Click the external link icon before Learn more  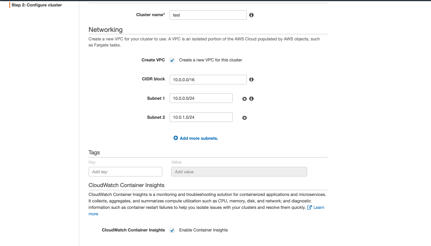[309, 208]
